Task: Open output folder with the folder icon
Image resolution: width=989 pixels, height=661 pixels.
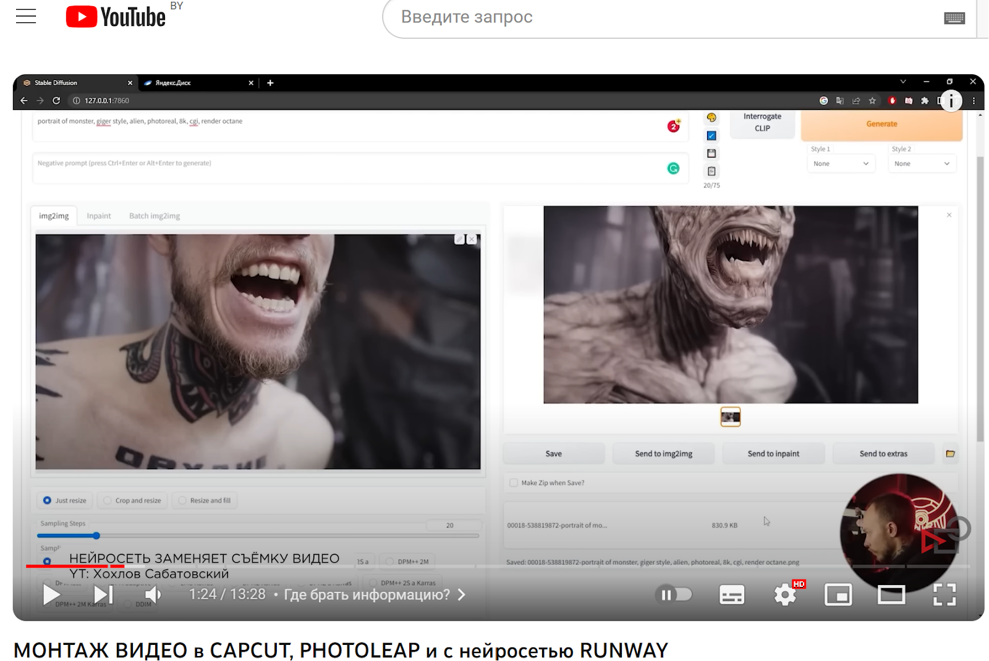Action: click(x=951, y=453)
